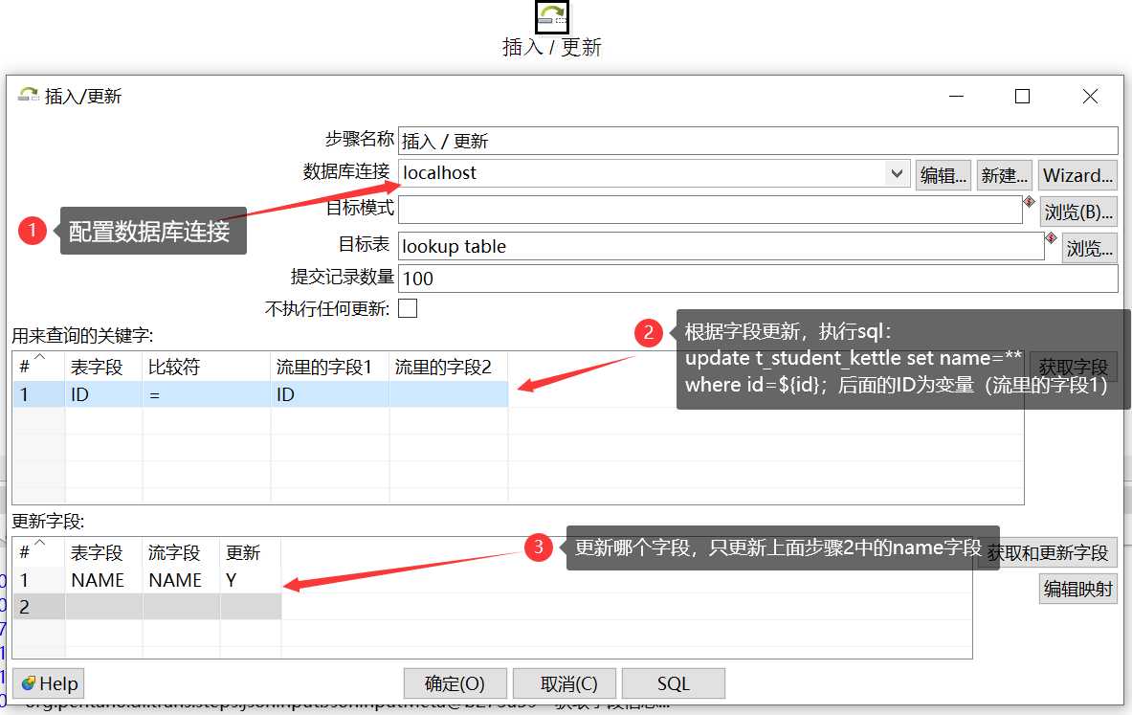This screenshot has height=715, width=1132.
Task: Select the = comparator cell in row 1
Action: click(206, 394)
